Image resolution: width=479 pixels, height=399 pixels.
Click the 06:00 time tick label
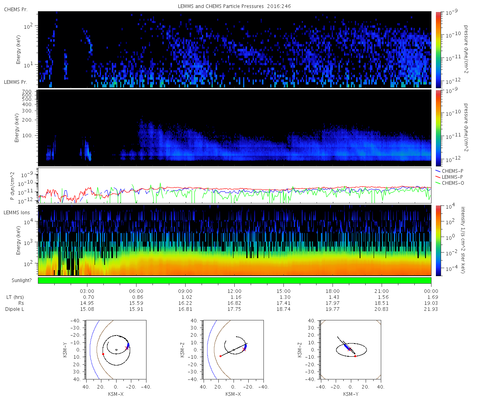[136, 291]
